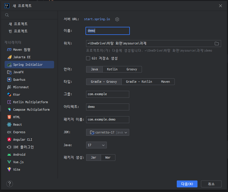Select Kotlin as the language
Viewport: 228px width, 192px height.
point(112,69)
